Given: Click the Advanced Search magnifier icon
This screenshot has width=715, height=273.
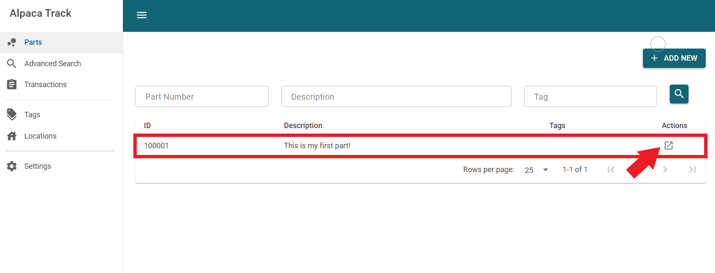Looking at the screenshot, I should (12, 64).
